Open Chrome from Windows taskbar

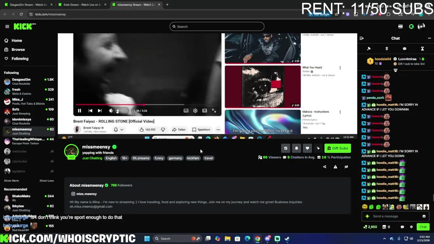[257, 239]
